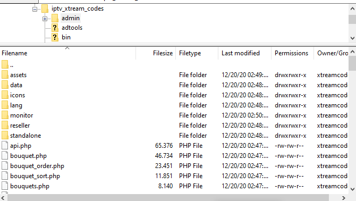
Task: Select the monitor folder icon
Action: [x=5, y=115]
